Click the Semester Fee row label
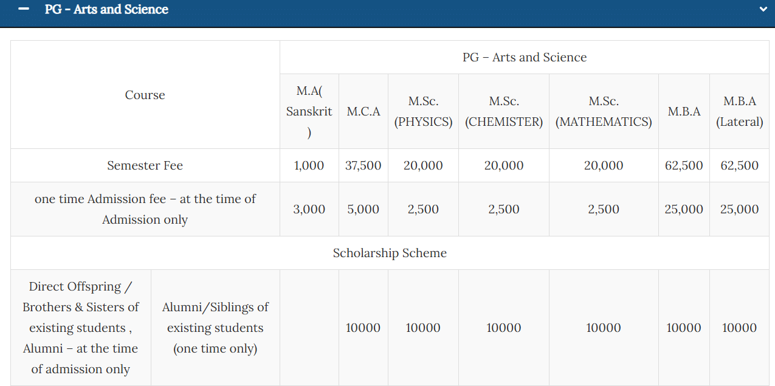The width and height of the screenshot is (775, 386). [x=145, y=165]
